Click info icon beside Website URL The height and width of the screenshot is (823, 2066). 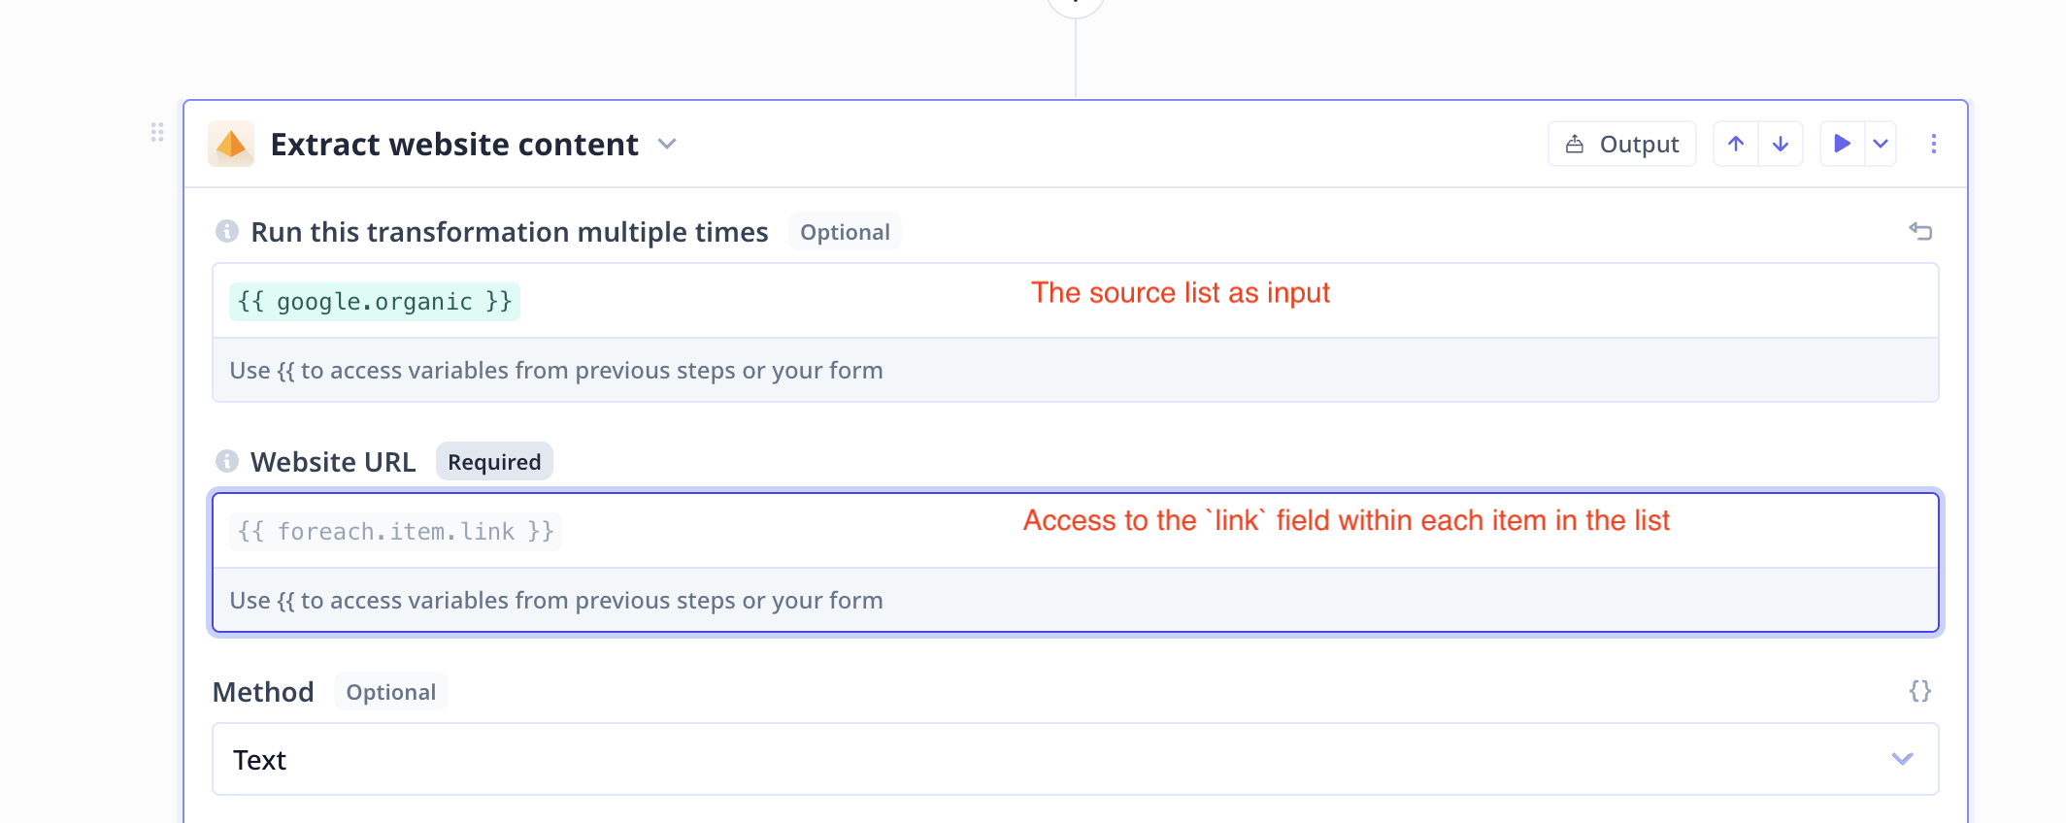pos(227,460)
